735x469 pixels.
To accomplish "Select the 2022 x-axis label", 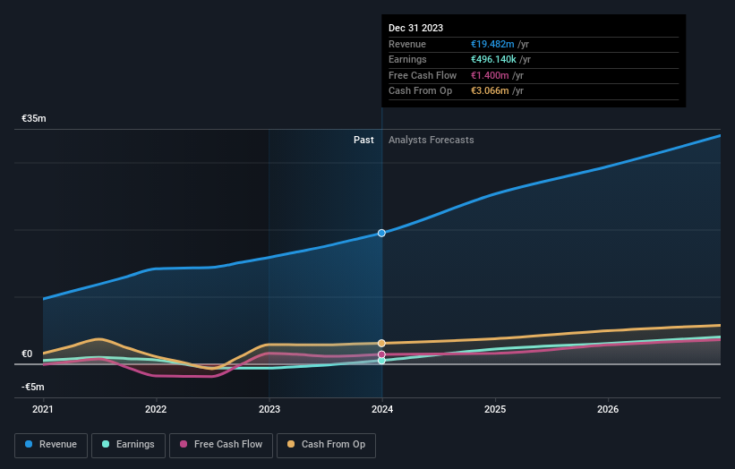I will point(156,409).
